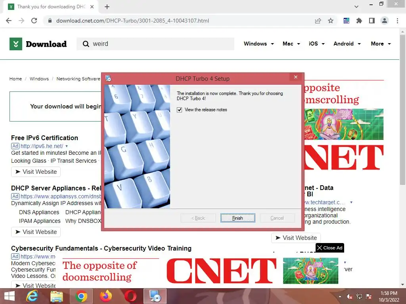Open DHCP Server Appliances ad title
The image size is (406, 304).
point(56,188)
